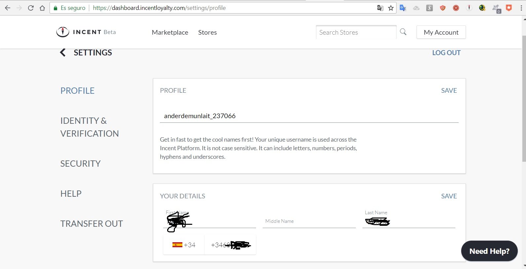Click the gray compass extension icon
The width and height of the screenshot is (526, 269).
[x=469, y=8]
